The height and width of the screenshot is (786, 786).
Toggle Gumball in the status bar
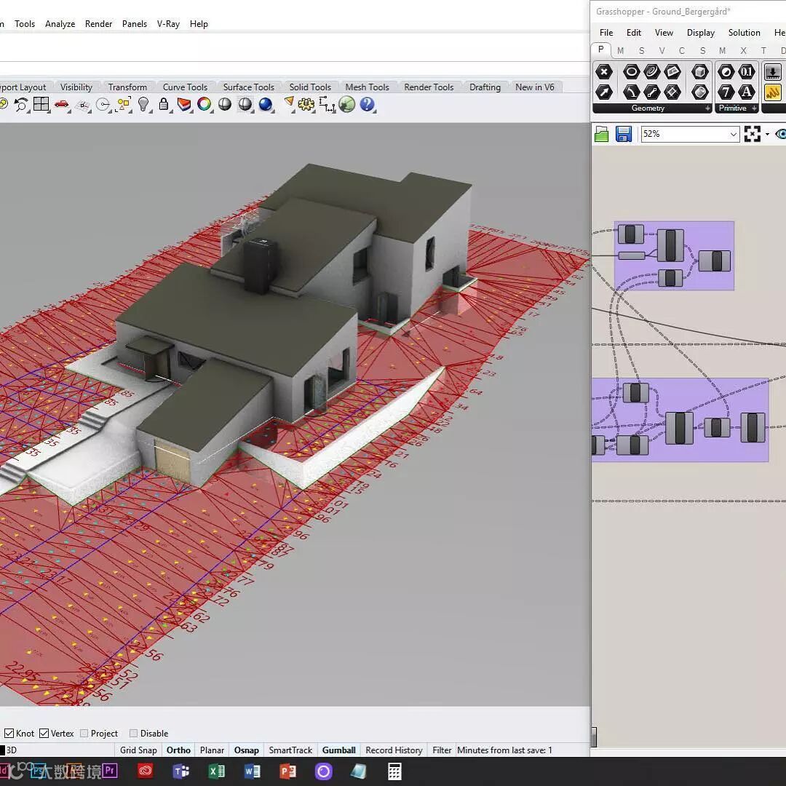[339, 750]
